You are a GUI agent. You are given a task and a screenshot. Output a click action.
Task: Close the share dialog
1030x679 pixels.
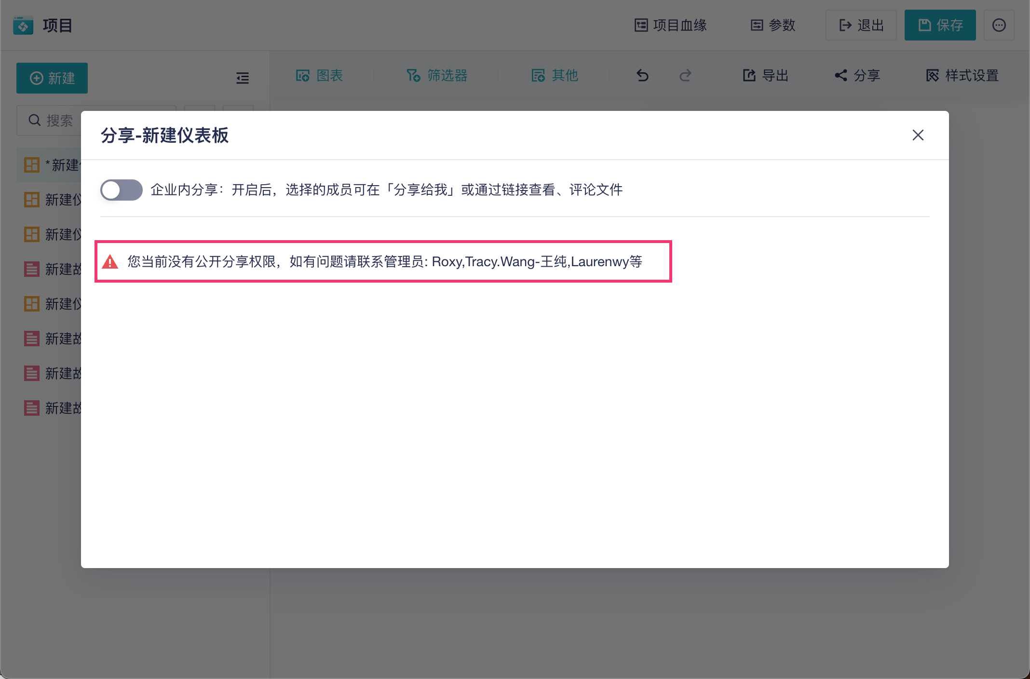click(x=918, y=135)
